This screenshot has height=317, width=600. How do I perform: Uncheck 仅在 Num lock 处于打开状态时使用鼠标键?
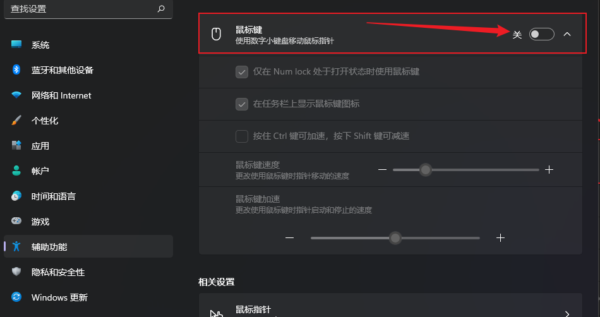point(242,71)
